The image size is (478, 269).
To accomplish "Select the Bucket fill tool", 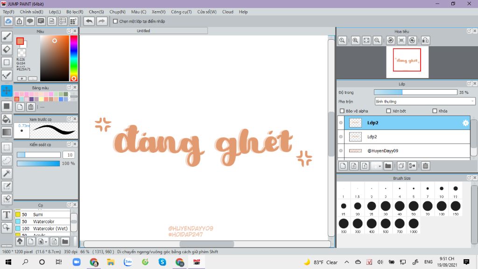I will (7, 119).
